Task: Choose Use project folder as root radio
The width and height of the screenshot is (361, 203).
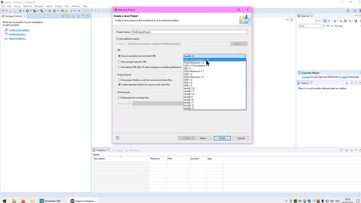Action: (119, 80)
